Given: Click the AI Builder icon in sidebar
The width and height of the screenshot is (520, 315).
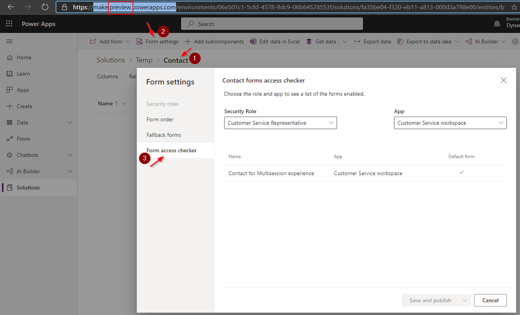Looking at the screenshot, I should pos(10,172).
